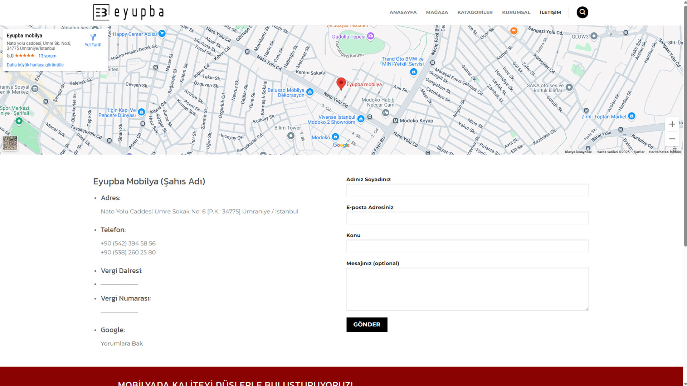Zoom out on the map
Viewport: 687px width, 386px height.
(672, 139)
